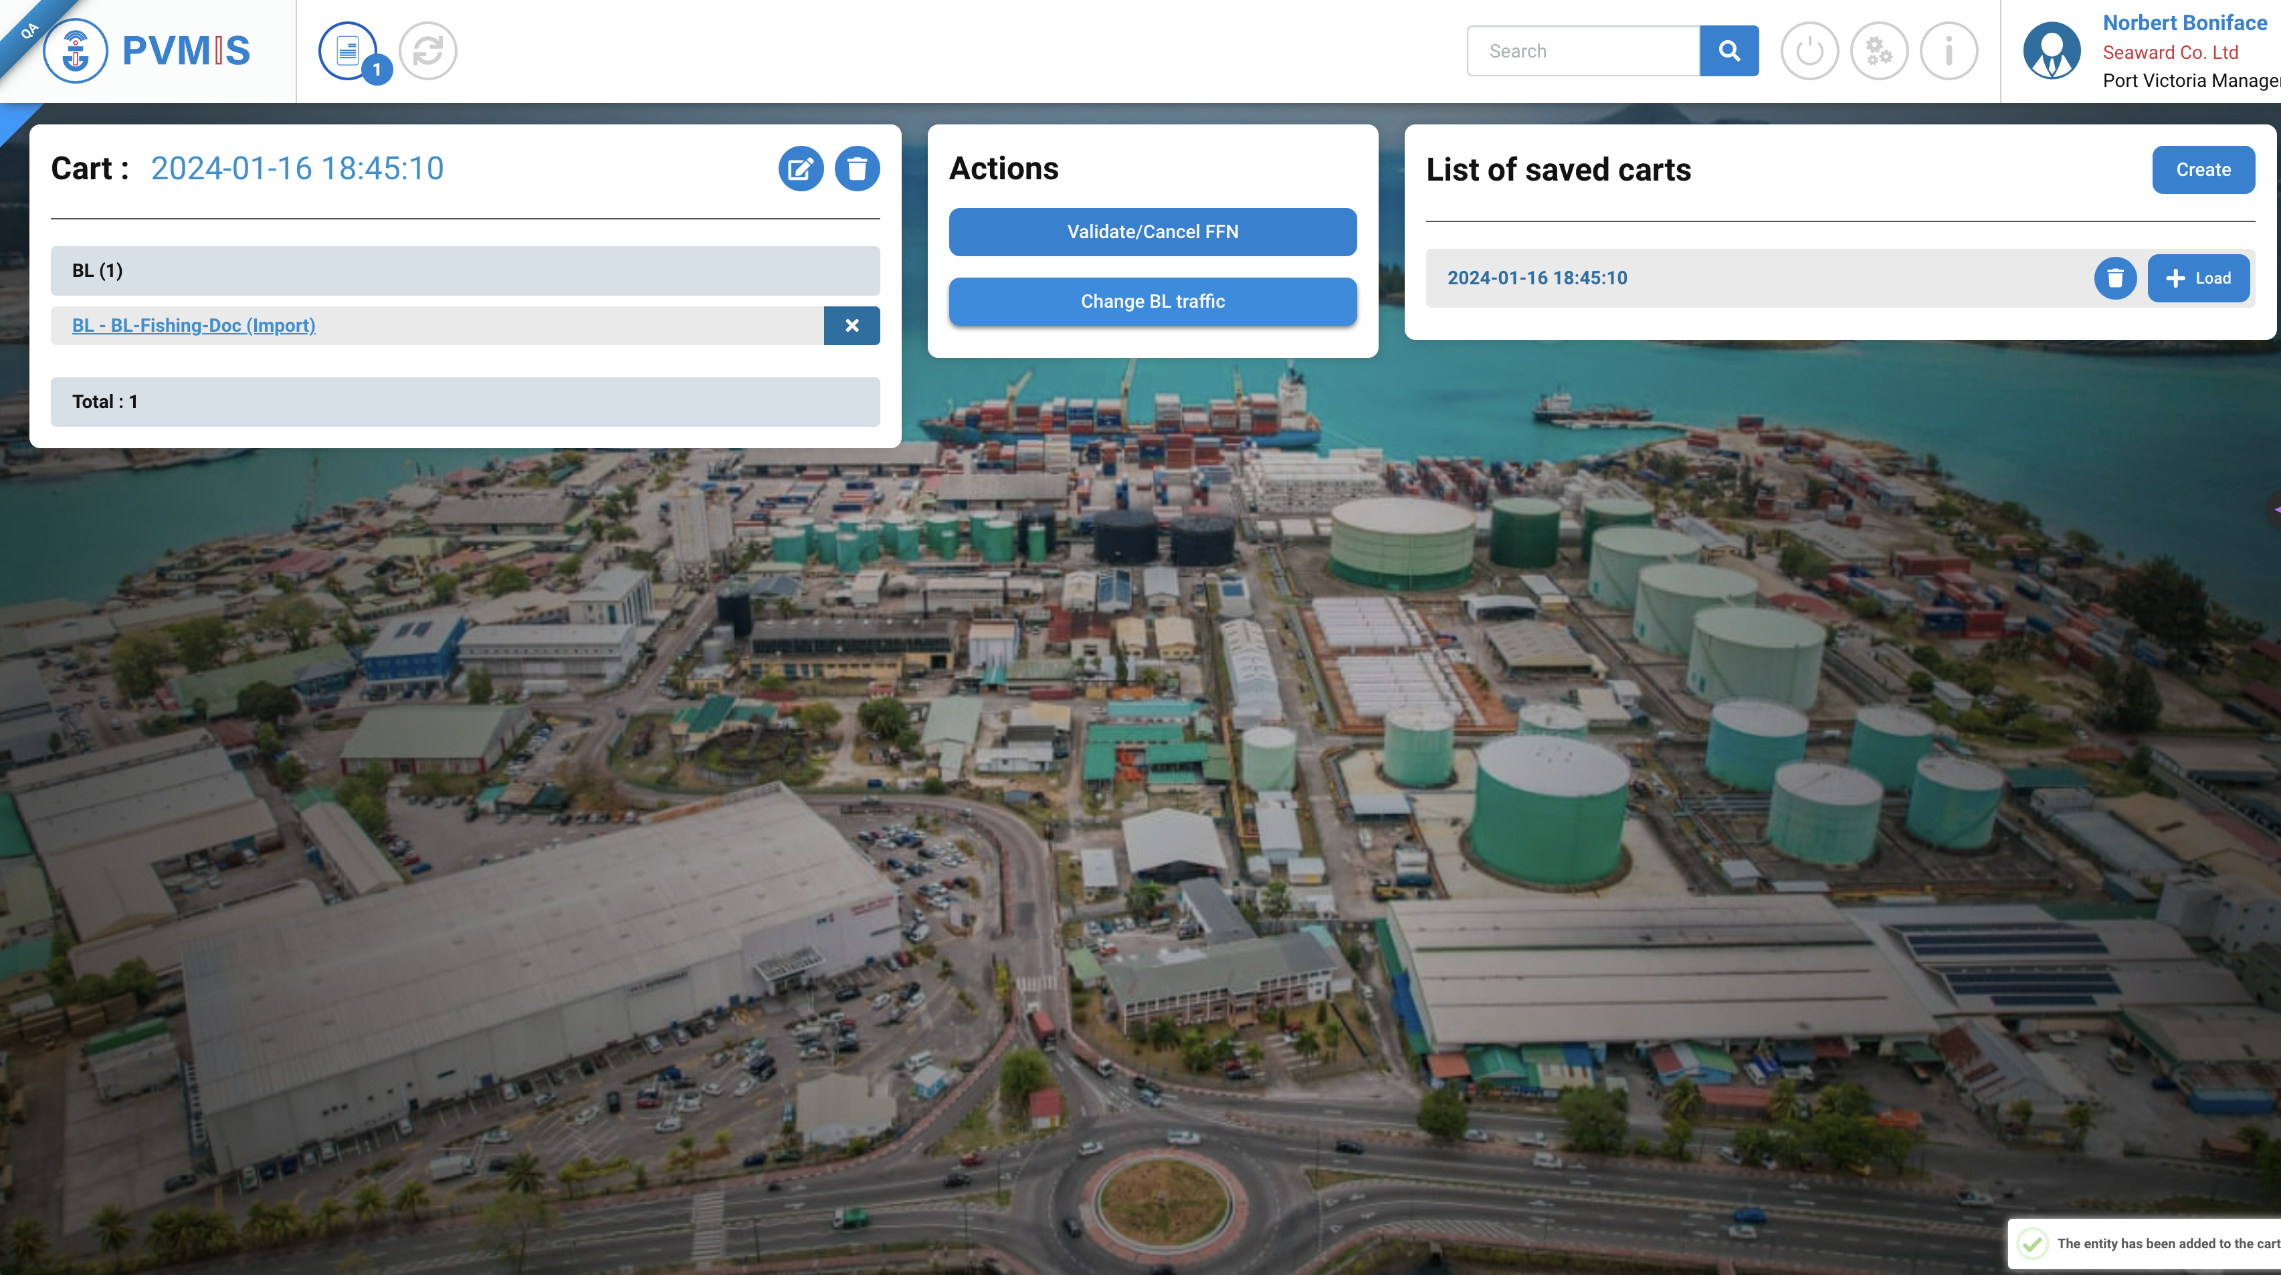Remove BL-Fishing-Doc from cart with X

[x=851, y=326]
